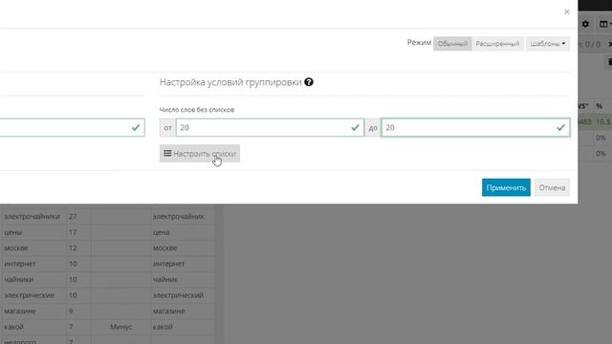
Task: Click the 'цены' cell in the background table
Action: coord(33,232)
